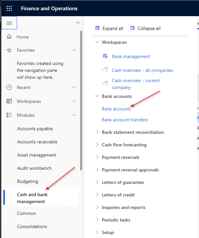Click the Expand all button

[x=109, y=28]
